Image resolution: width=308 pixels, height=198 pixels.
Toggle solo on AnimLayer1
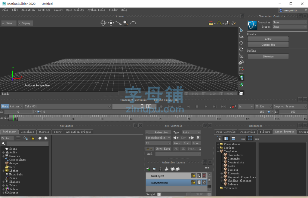tap(199, 176)
